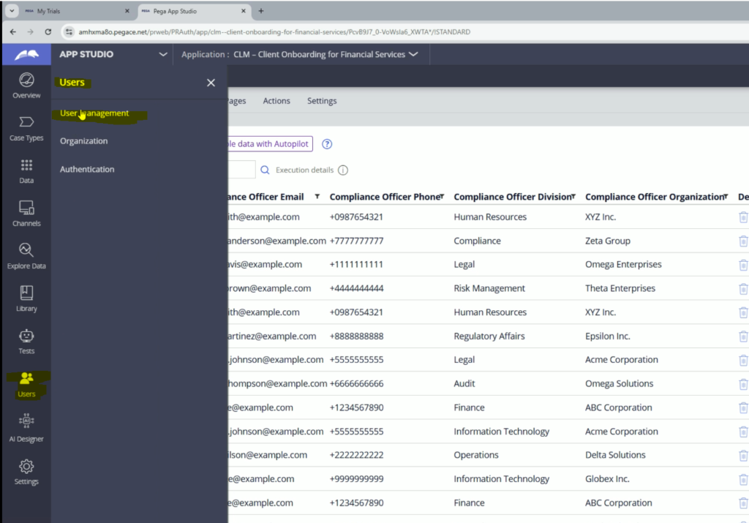Open Channels from the sidebar
This screenshot has width=749, height=523.
(26, 213)
